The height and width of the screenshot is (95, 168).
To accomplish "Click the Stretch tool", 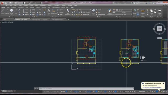I will (26, 15).
